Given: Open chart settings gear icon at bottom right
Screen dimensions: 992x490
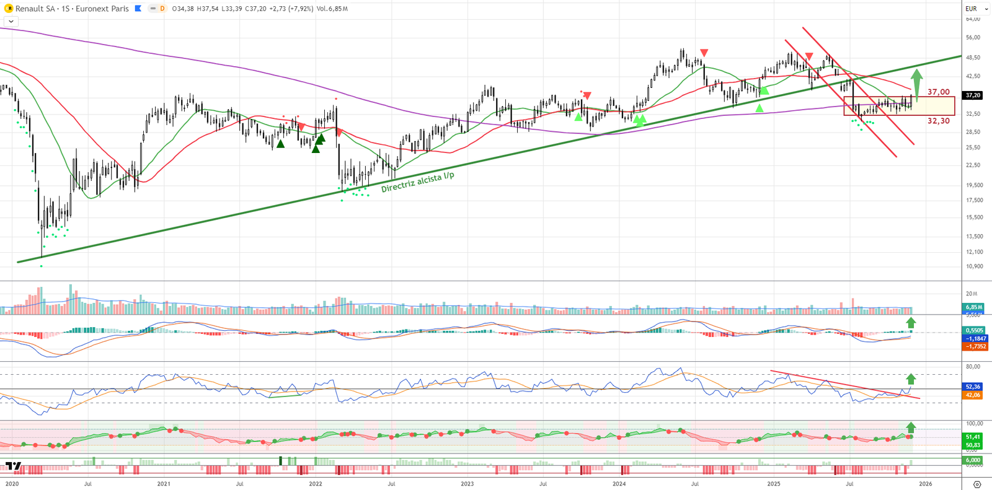Looking at the screenshot, I should [x=976, y=484].
